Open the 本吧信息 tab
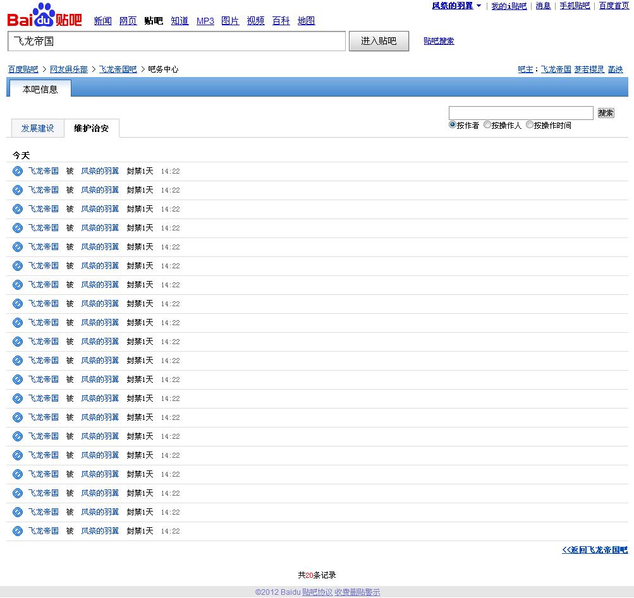634x598 pixels. pyautogui.click(x=40, y=89)
